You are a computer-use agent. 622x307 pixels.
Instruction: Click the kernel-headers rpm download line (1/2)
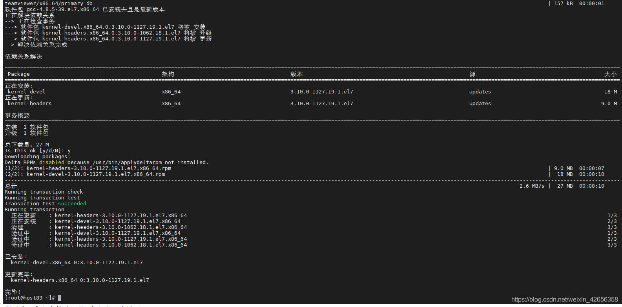tap(88, 168)
